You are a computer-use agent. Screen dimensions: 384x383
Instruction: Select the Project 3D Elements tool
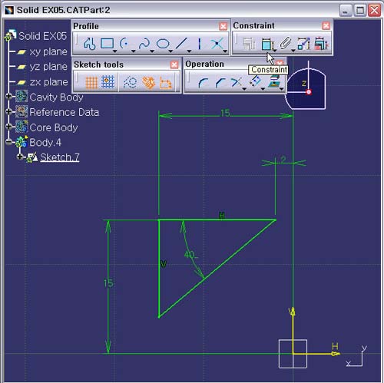click(x=273, y=82)
